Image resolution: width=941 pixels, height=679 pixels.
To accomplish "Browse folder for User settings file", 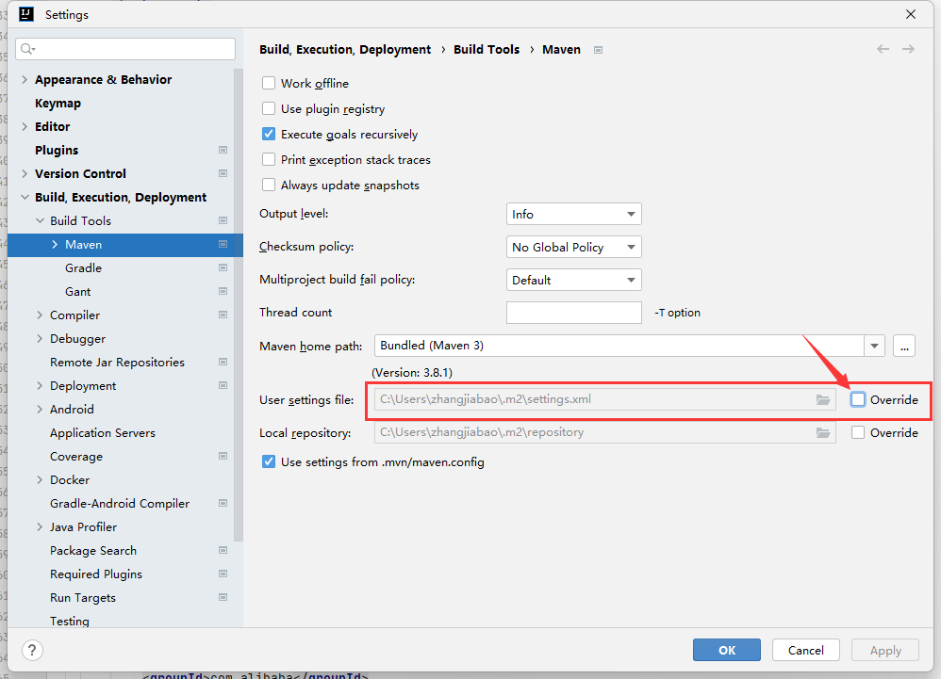I will 823,399.
